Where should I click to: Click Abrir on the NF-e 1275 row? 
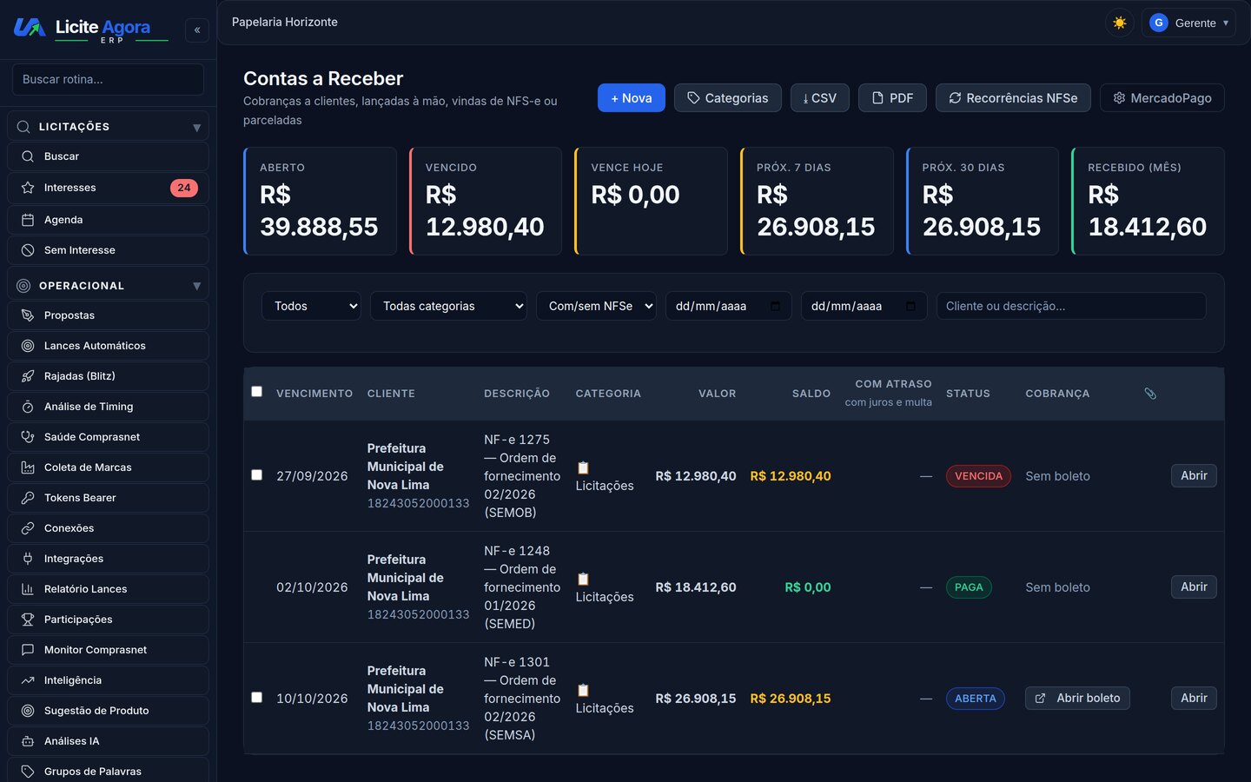(1194, 475)
